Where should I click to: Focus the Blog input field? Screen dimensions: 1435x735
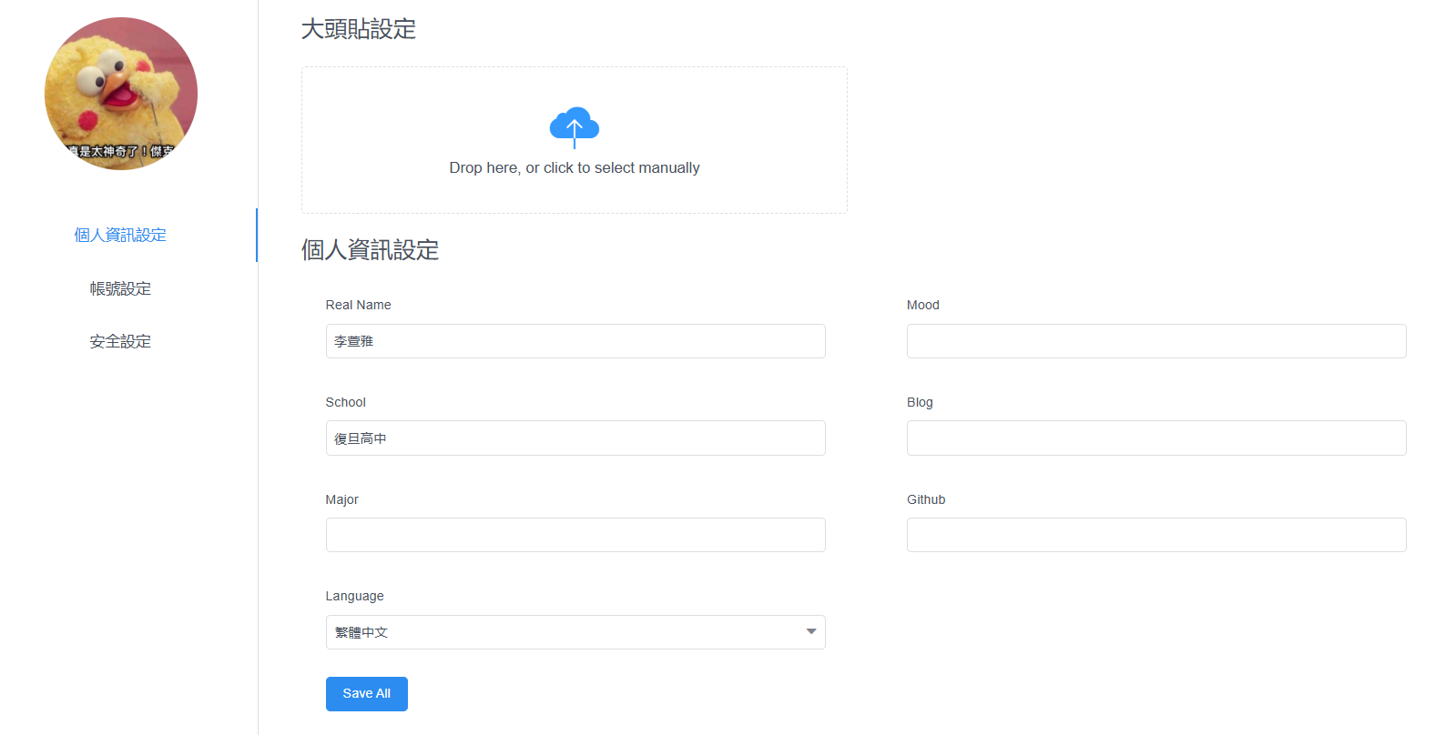[x=1155, y=438]
